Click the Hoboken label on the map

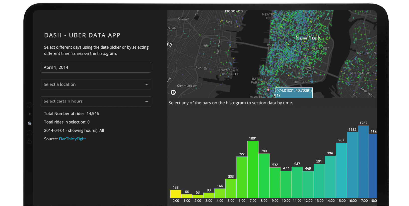click(234, 11)
